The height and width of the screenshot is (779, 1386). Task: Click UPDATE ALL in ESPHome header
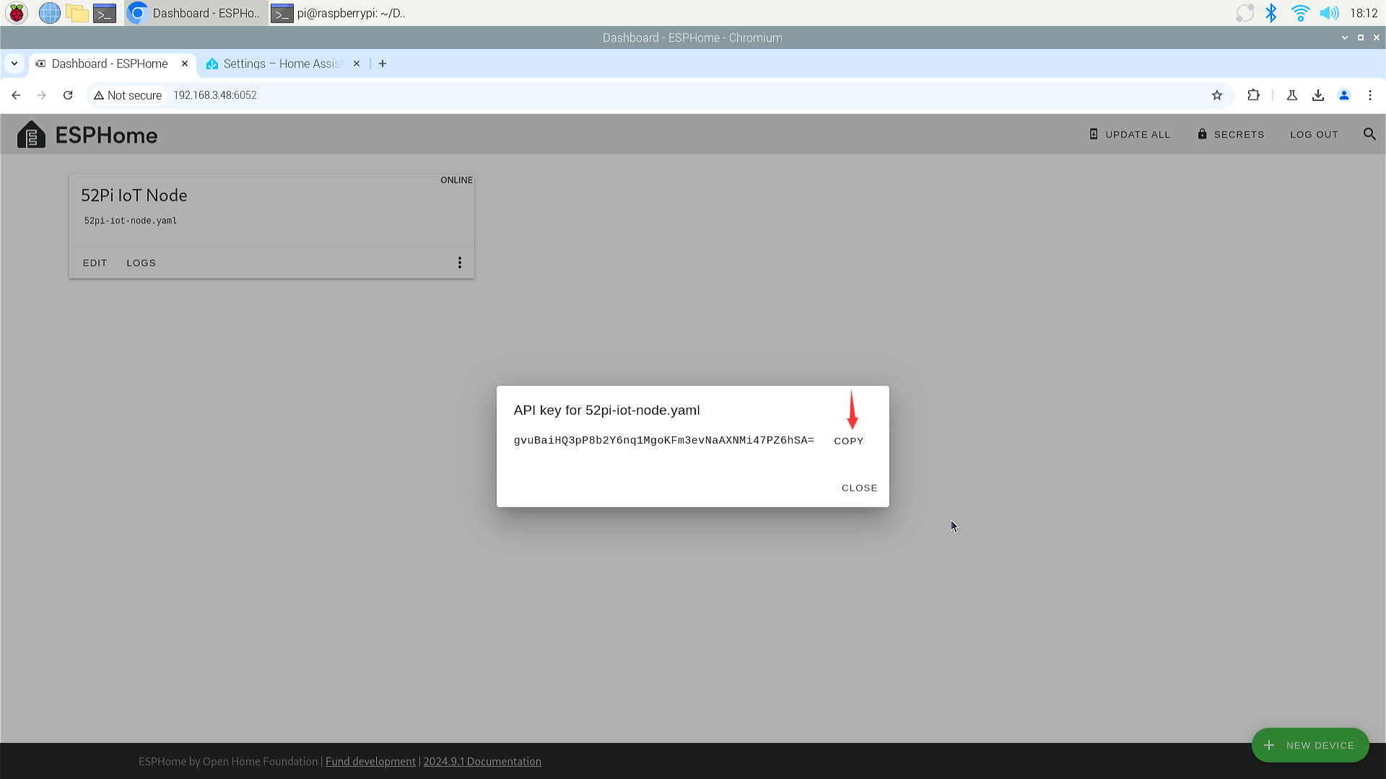1130,134
